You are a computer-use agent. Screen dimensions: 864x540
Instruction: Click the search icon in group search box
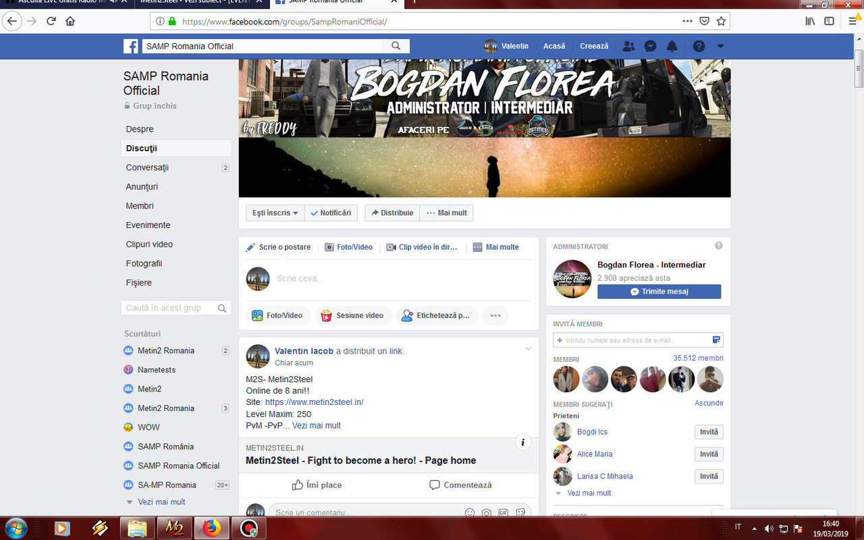(x=221, y=308)
